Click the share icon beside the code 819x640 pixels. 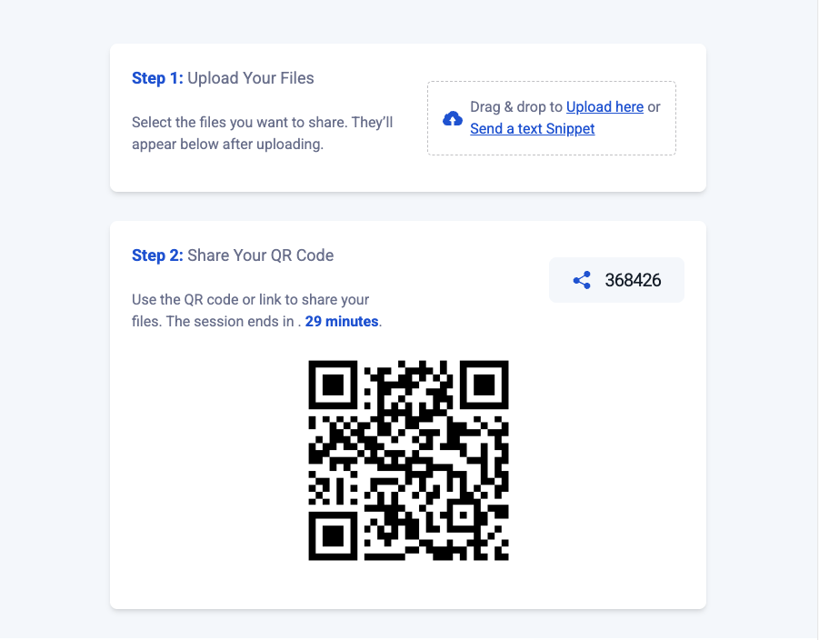point(582,280)
